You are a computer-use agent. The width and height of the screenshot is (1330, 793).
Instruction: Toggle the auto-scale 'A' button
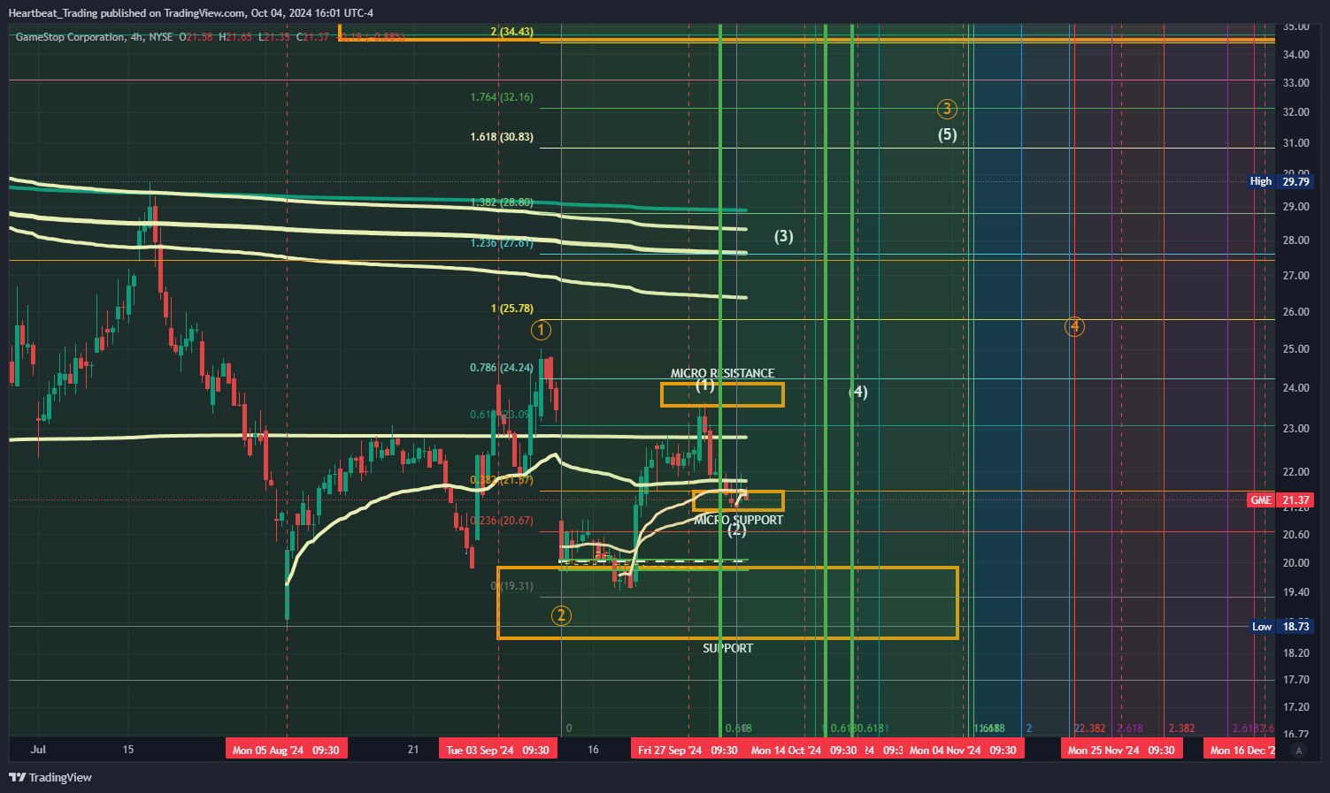click(x=1298, y=751)
